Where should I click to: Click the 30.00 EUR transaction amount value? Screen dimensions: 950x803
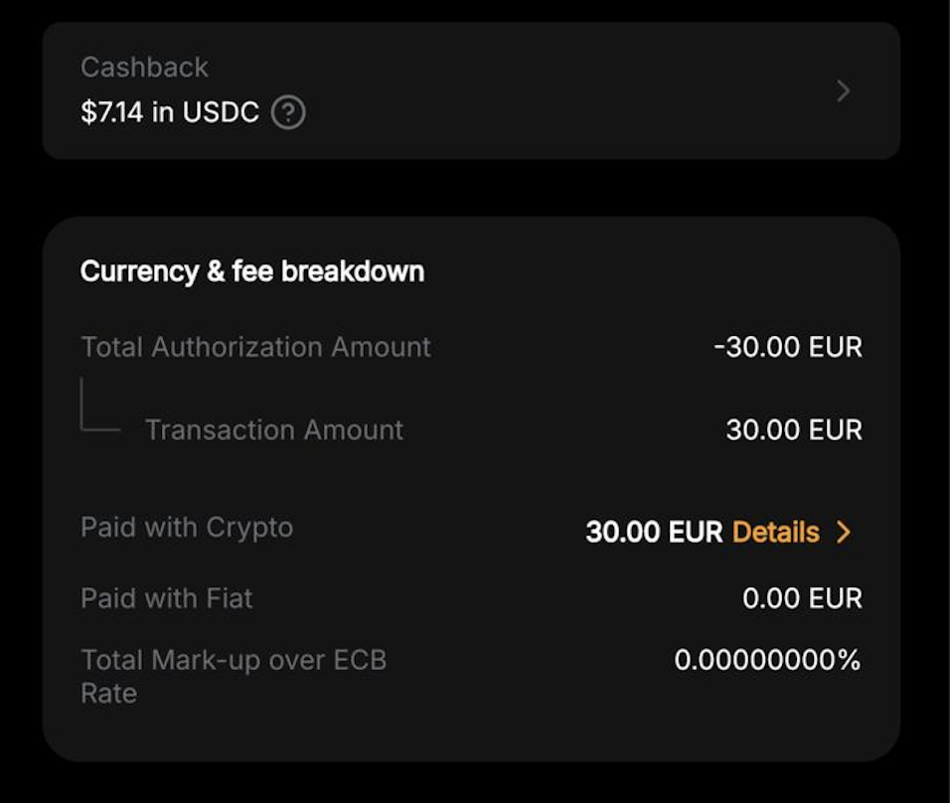pyautogui.click(x=793, y=429)
